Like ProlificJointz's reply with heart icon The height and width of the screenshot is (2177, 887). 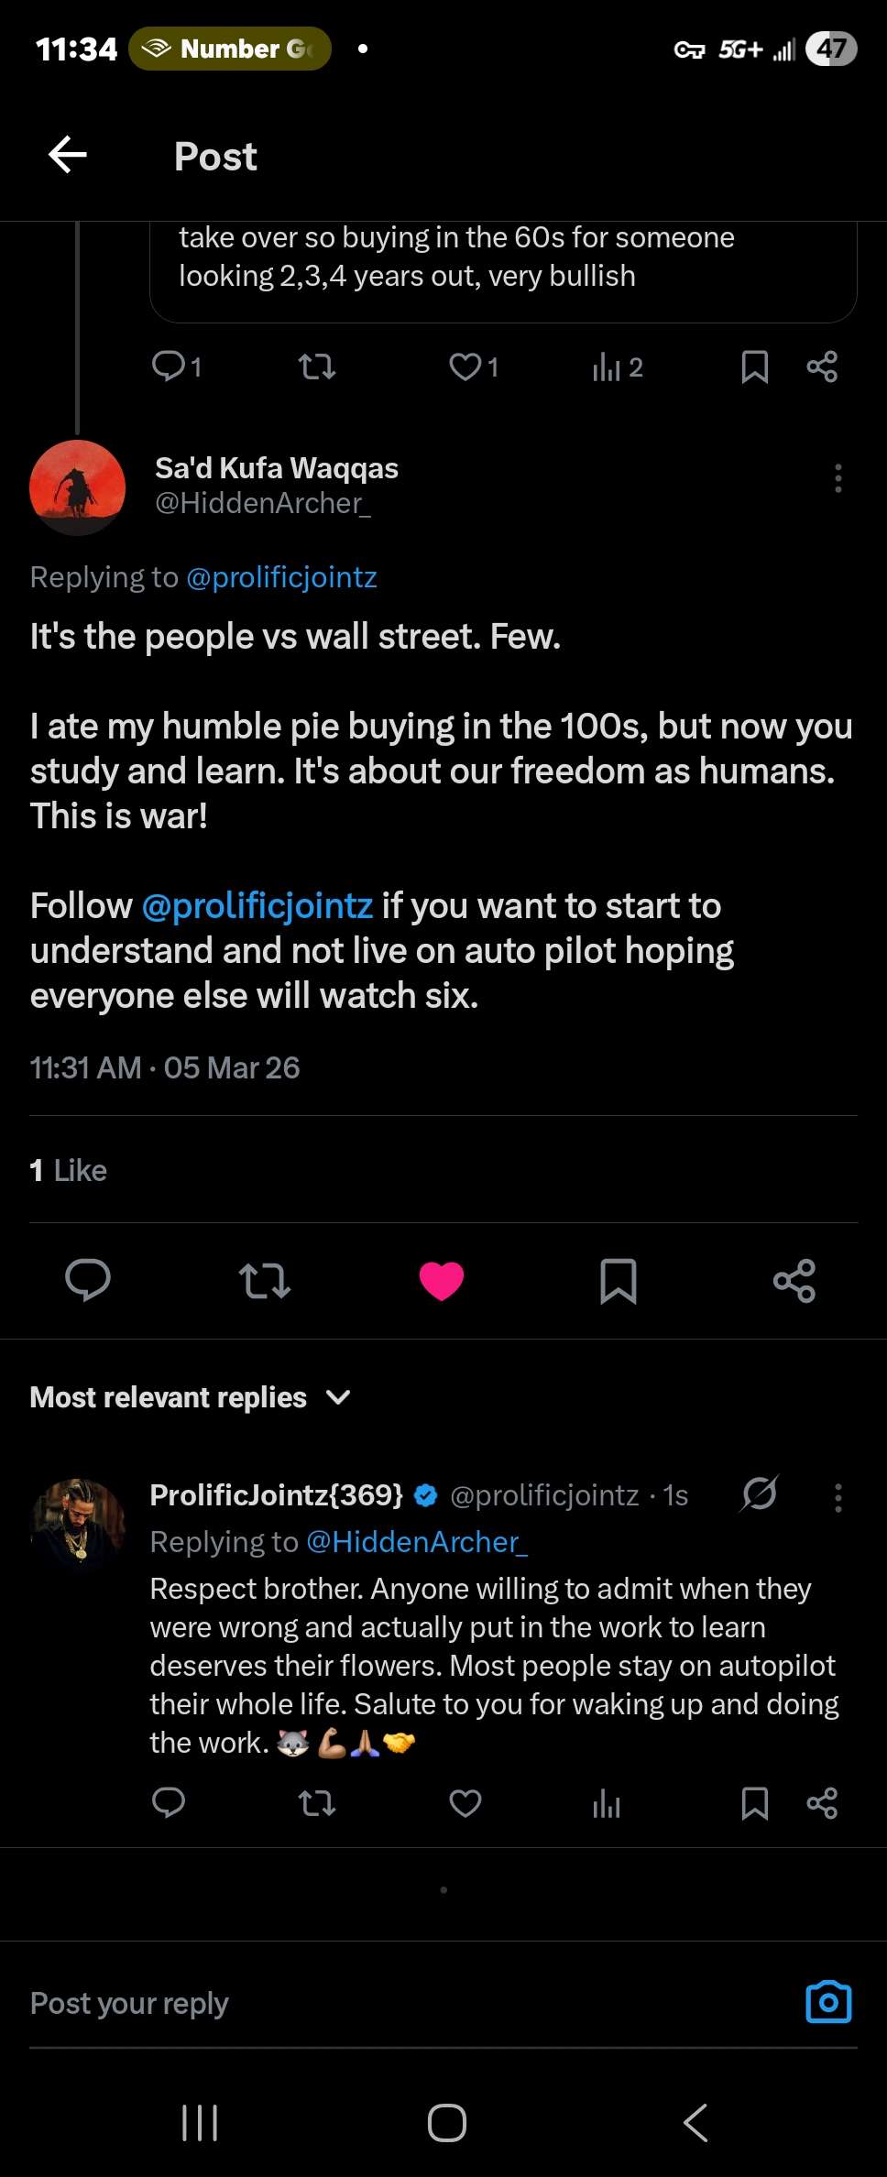[465, 1803]
